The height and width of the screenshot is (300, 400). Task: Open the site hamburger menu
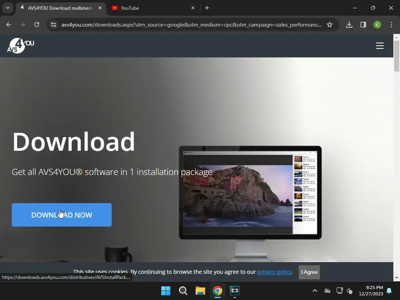[x=380, y=46]
